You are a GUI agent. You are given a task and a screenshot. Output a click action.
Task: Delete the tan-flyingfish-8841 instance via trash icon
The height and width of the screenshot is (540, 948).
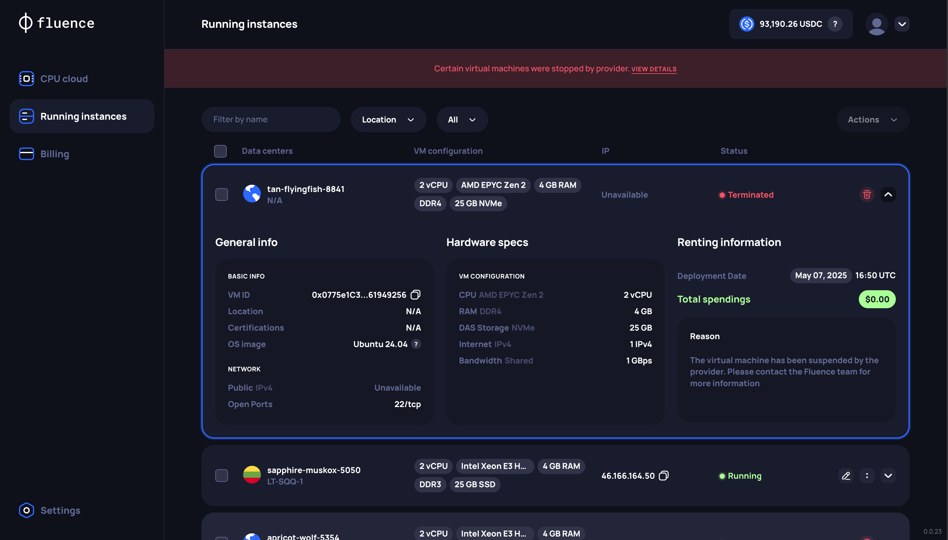tap(866, 194)
